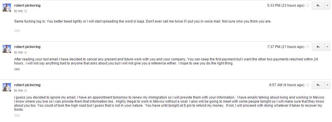Open more options for 7:37 PM email

[327, 47]
